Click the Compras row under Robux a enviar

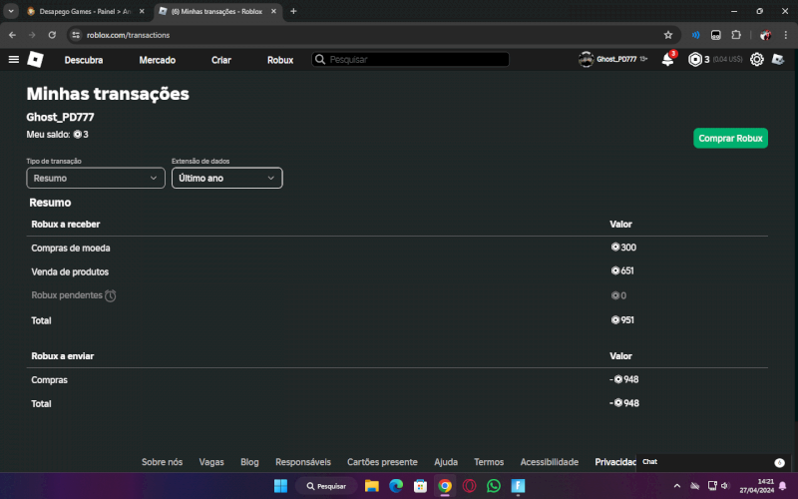tap(397, 380)
